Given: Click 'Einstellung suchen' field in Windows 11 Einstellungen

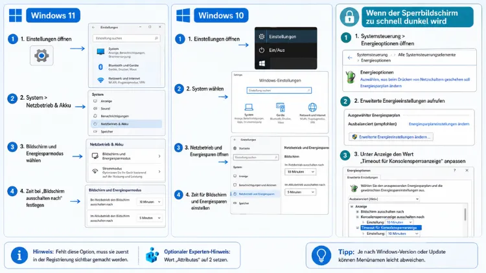Looking at the screenshot, I should click(126, 38).
